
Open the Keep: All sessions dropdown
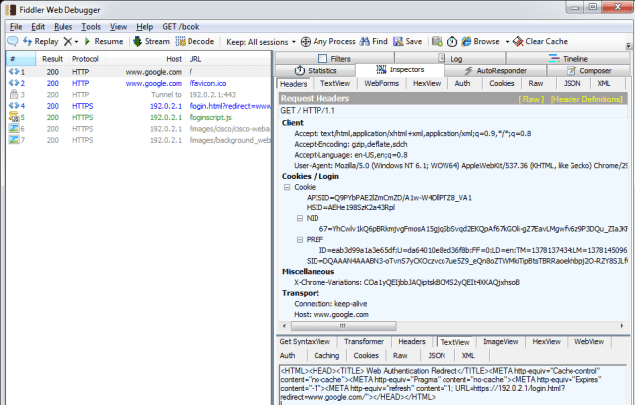260,42
